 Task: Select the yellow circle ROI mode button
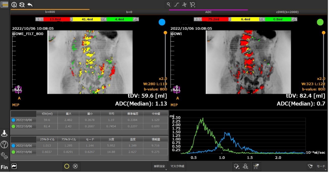pos(67,166)
